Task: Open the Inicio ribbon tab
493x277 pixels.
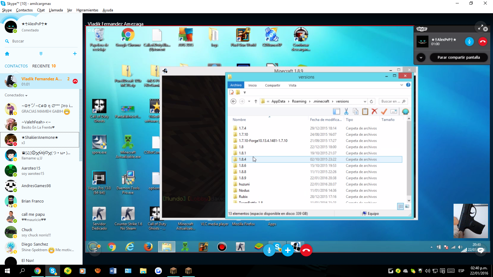Action: tap(252, 85)
